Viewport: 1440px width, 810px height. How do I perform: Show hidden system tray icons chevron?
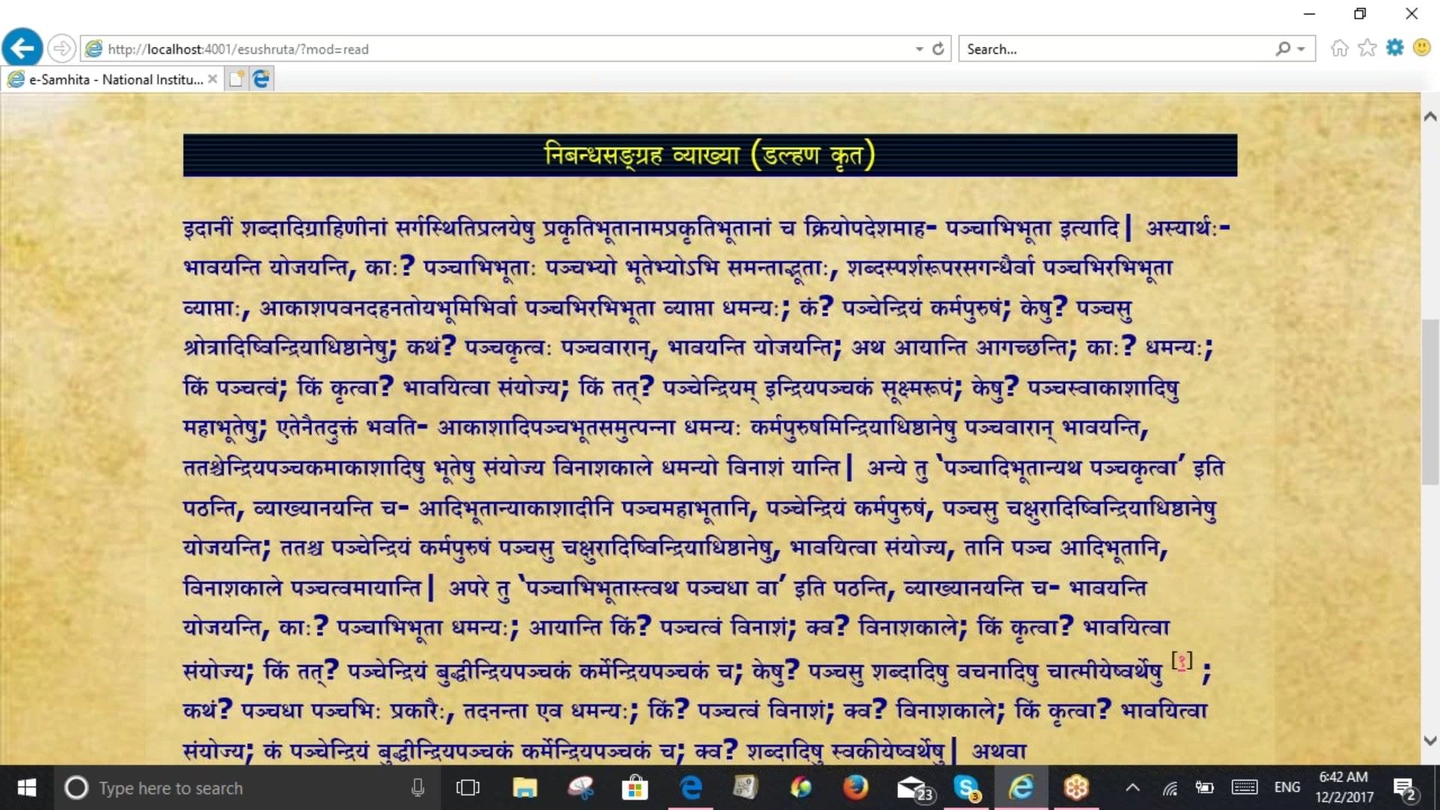(1132, 787)
